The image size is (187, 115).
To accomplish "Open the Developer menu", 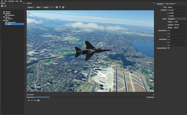I will click(11, 1).
